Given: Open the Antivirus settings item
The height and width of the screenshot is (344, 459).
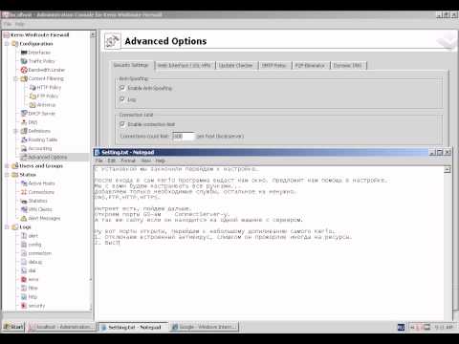Looking at the screenshot, I should pyautogui.click(x=42, y=105).
